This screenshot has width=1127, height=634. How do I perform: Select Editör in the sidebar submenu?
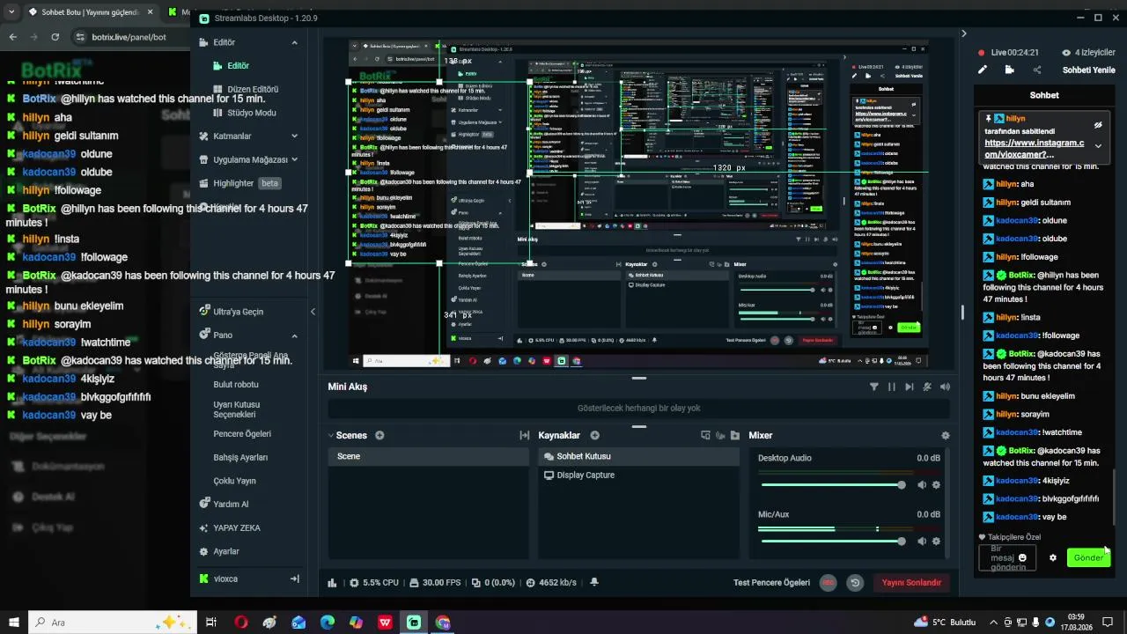coord(238,66)
